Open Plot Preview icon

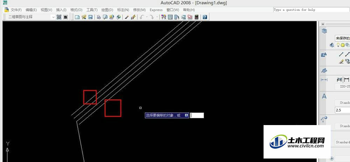(x=105, y=17)
